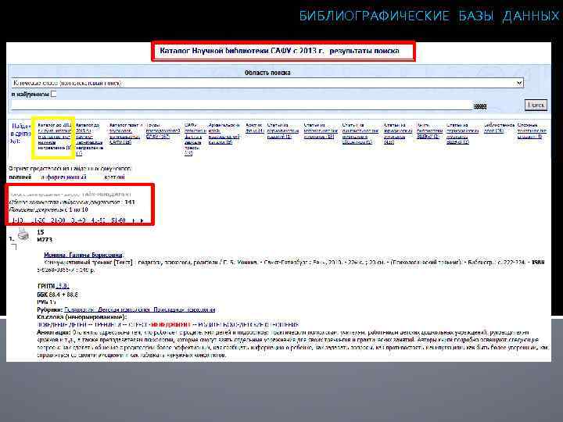Open the ГРНТИ code link
This screenshot has height=422, width=563.
[x=62, y=286]
